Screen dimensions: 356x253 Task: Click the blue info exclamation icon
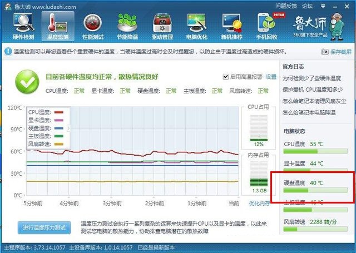[x=8, y=52]
